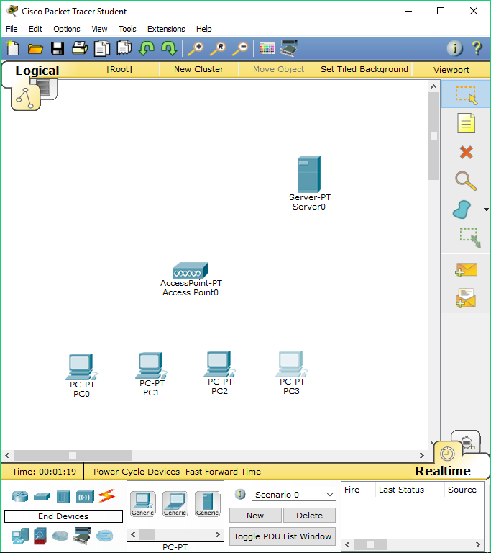Open the Help menu
This screenshot has height=553, width=491.
[203, 29]
